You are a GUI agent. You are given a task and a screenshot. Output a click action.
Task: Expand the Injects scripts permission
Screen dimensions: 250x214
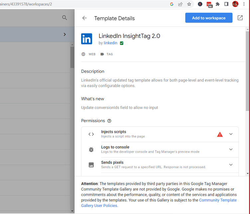(231, 134)
